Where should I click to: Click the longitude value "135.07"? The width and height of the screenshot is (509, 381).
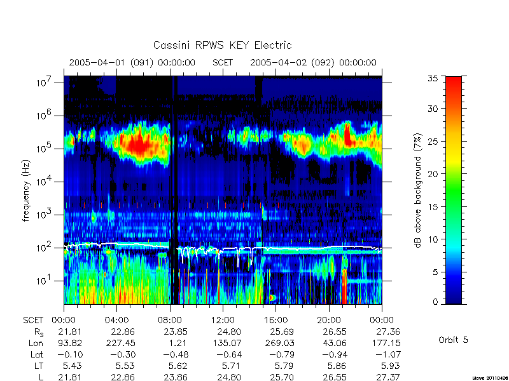coord(227,343)
